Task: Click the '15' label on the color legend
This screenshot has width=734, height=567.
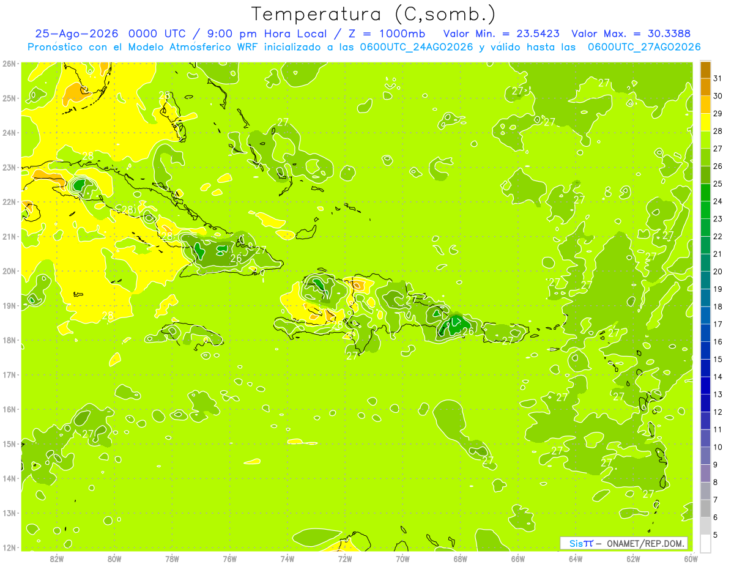Action: click(717, 360)
